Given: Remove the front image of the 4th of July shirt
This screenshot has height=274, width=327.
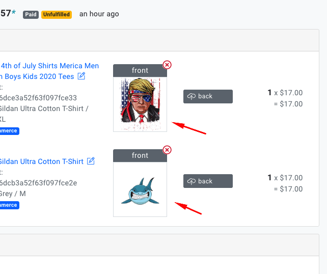Looking at the screenshot, I should click(167, 65).
